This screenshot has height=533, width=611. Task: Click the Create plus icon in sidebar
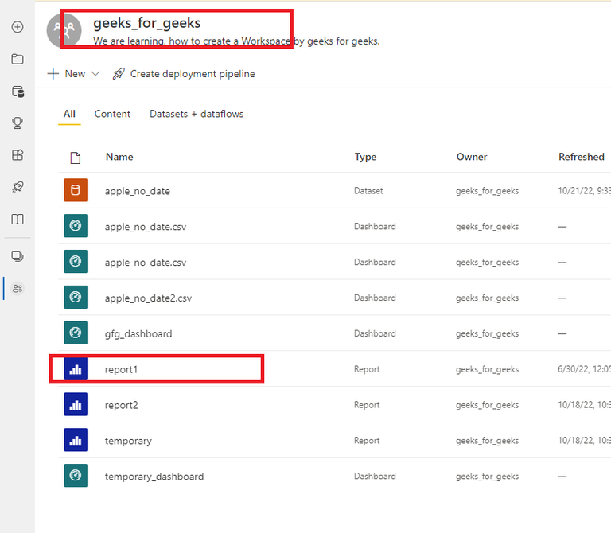pyautogui.click(x=18, y=27)
